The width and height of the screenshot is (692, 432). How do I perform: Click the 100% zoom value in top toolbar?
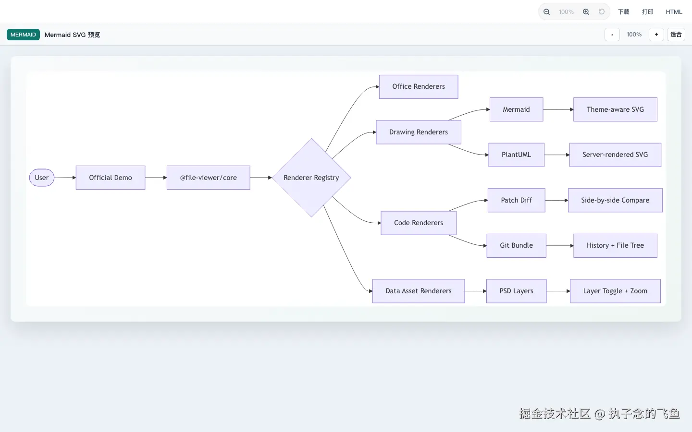pos(566,12)
